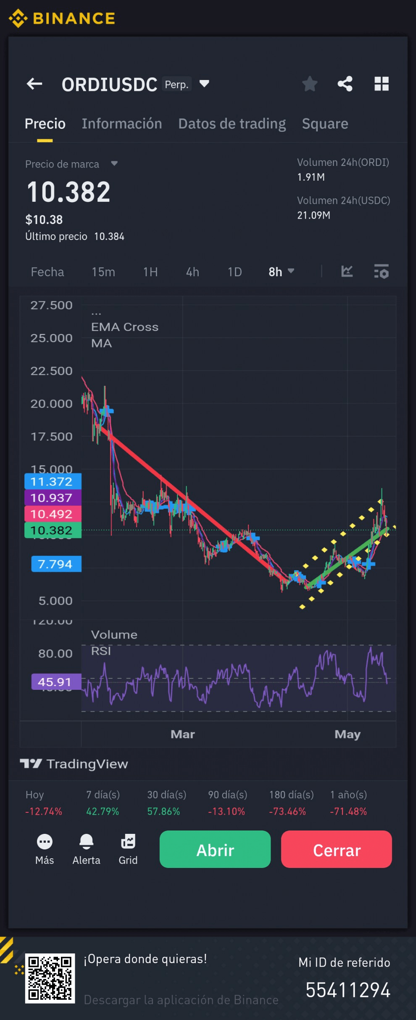Open the Square tab

click(325, 124)
